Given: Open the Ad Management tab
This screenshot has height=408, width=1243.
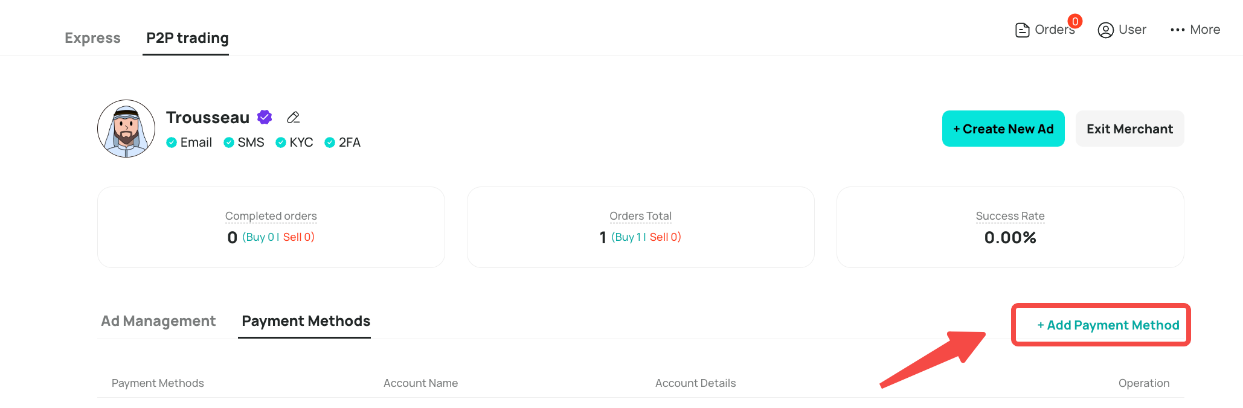Looking at the screenshot, I should (158, 321).
